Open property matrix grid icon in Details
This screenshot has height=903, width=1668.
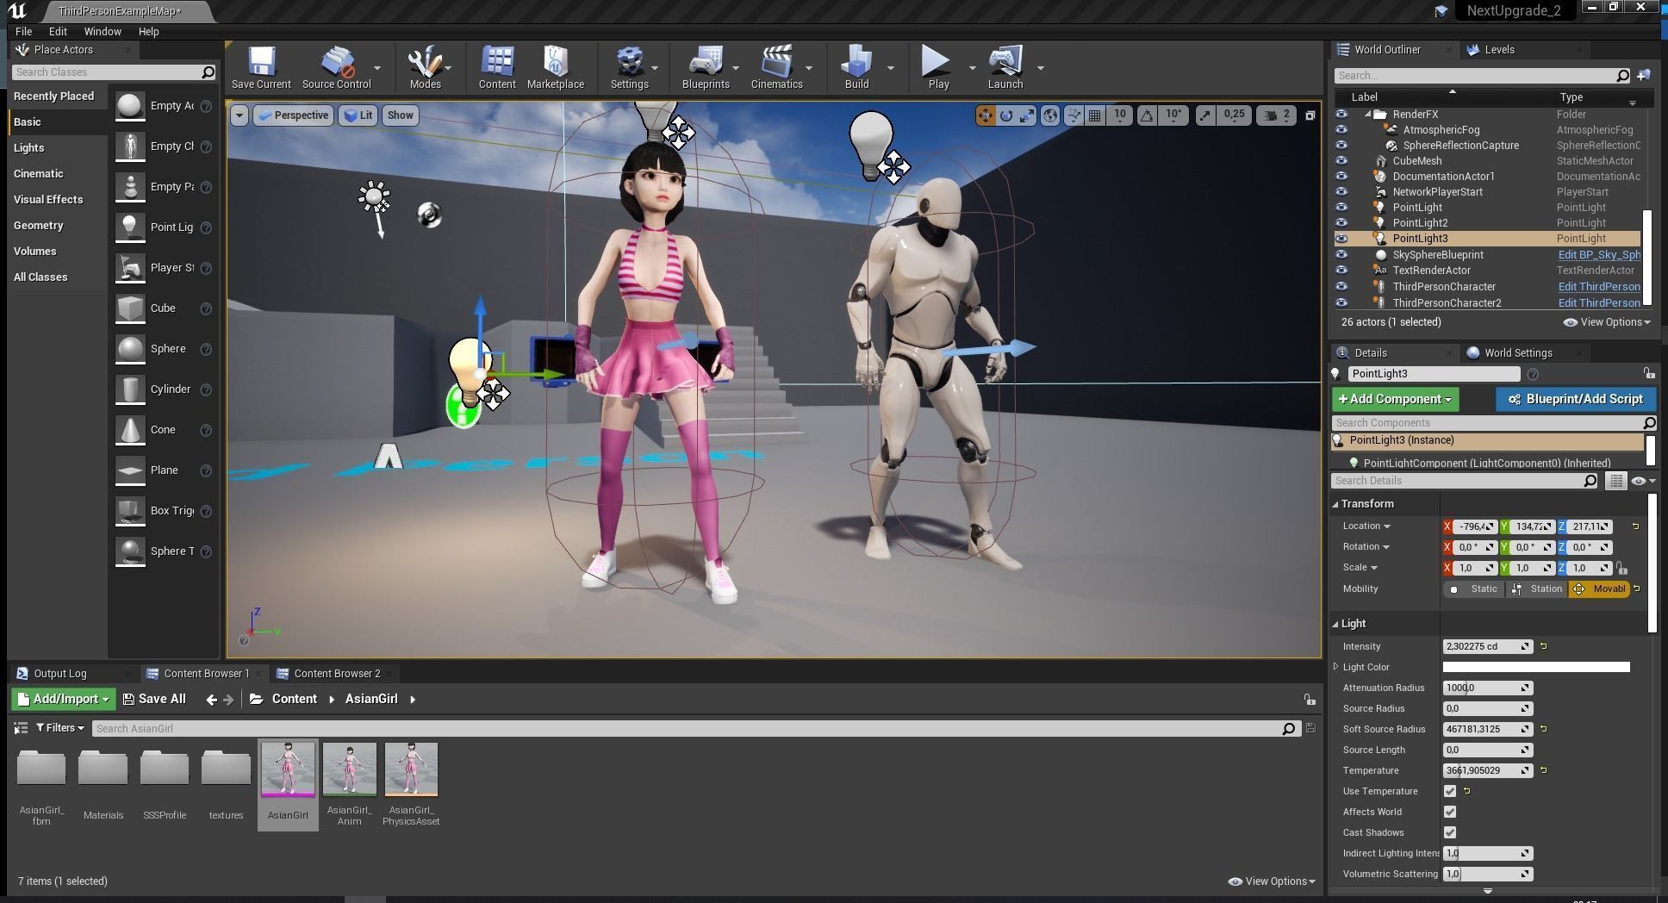click(x=1616, y=481)
